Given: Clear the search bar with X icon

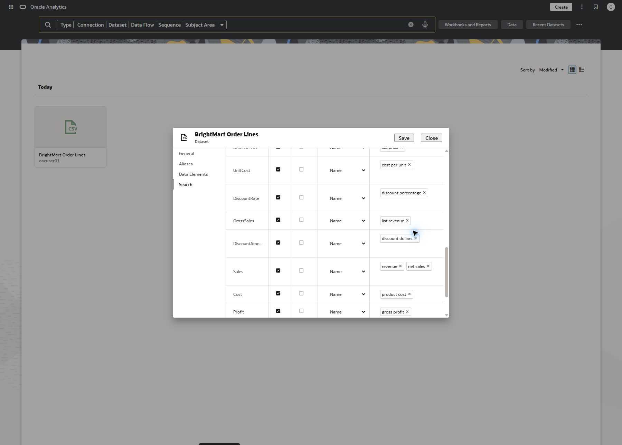Looking at the screenshot, I should (x=411, y=25).
